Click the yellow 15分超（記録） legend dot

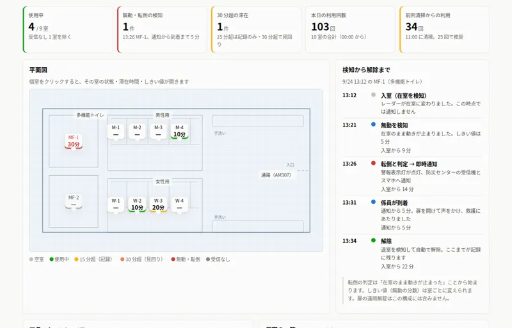coord(76,260)
